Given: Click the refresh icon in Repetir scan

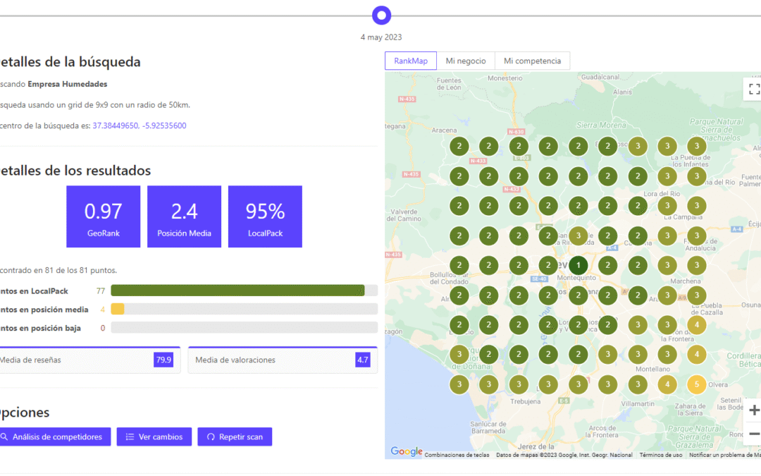Looking at the screenshot, I should pos(211,437).
